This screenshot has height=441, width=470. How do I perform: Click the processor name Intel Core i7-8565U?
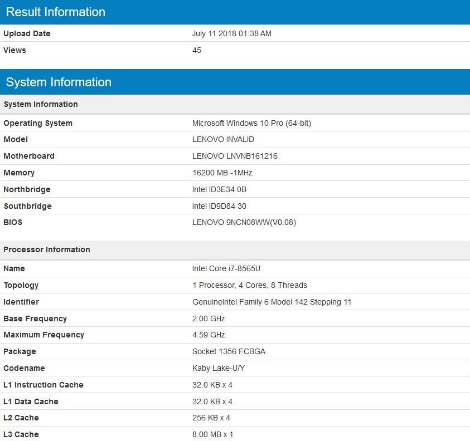229,268
